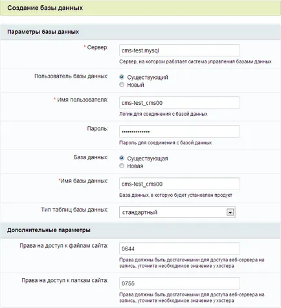The image size is (281, 308).
Task: Choose Новая database option
Action: tap(122, 166)
